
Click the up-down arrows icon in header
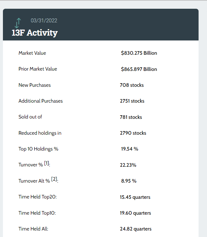[18, 23]
